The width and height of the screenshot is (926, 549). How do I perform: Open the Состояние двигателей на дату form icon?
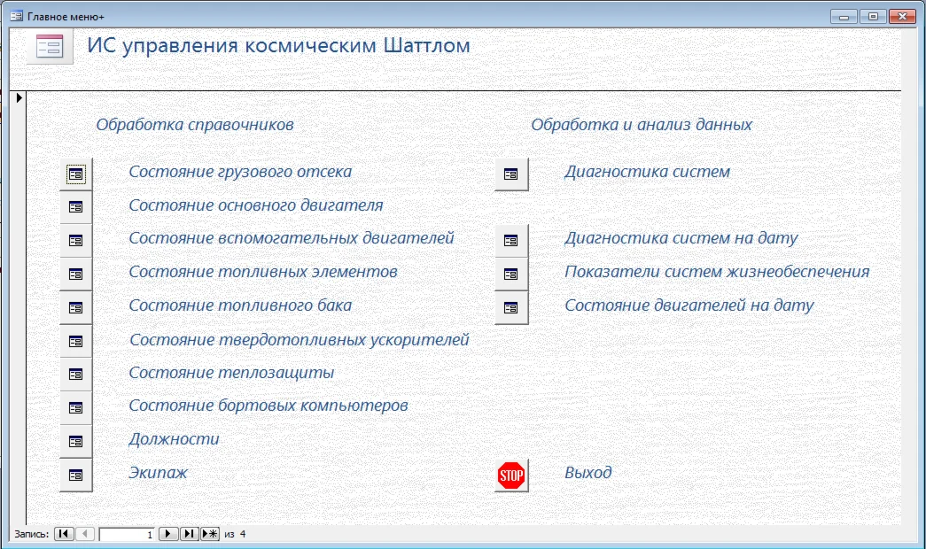pos(510,306)
